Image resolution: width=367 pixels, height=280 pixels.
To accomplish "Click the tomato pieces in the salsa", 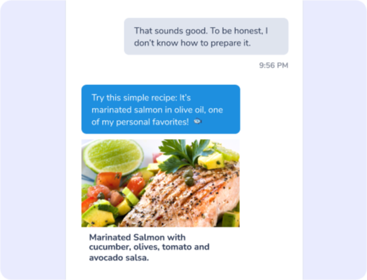I will (x=109, y=180).
